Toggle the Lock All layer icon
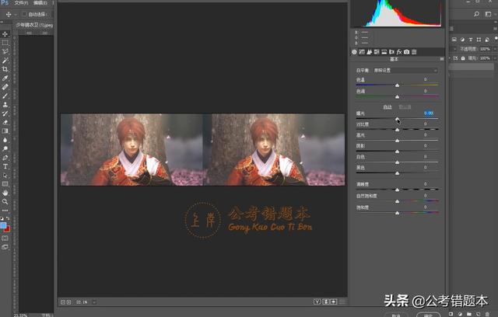This screenshot has height=317, width=498. pos(463,58)
